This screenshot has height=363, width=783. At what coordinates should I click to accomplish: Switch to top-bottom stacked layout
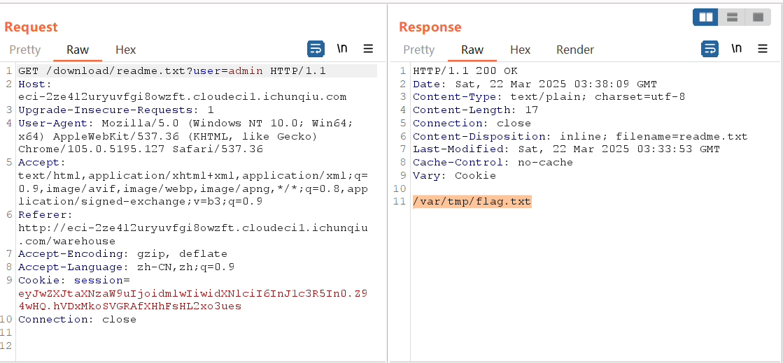coord(732,17)
